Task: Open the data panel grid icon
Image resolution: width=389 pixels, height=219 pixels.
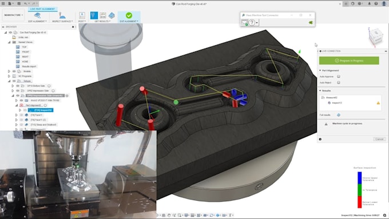Action: point(3,3)
